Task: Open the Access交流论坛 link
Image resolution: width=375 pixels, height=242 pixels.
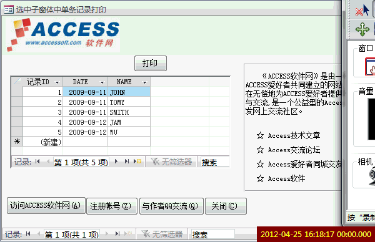Action: (x=294, y=150)
